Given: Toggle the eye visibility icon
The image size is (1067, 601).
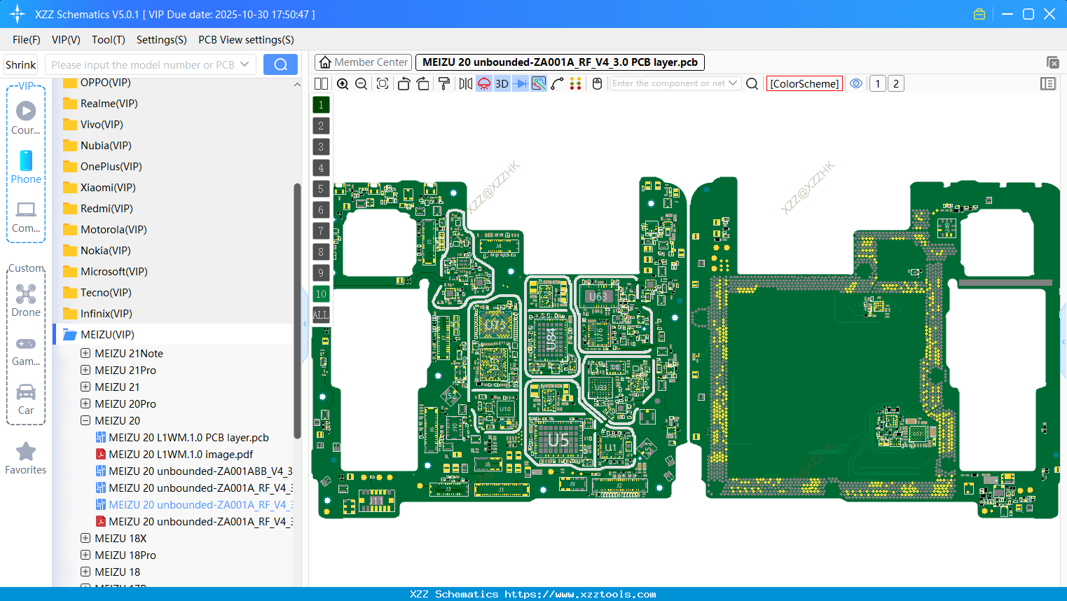Looking at the screenshot, I should point(856,84).
